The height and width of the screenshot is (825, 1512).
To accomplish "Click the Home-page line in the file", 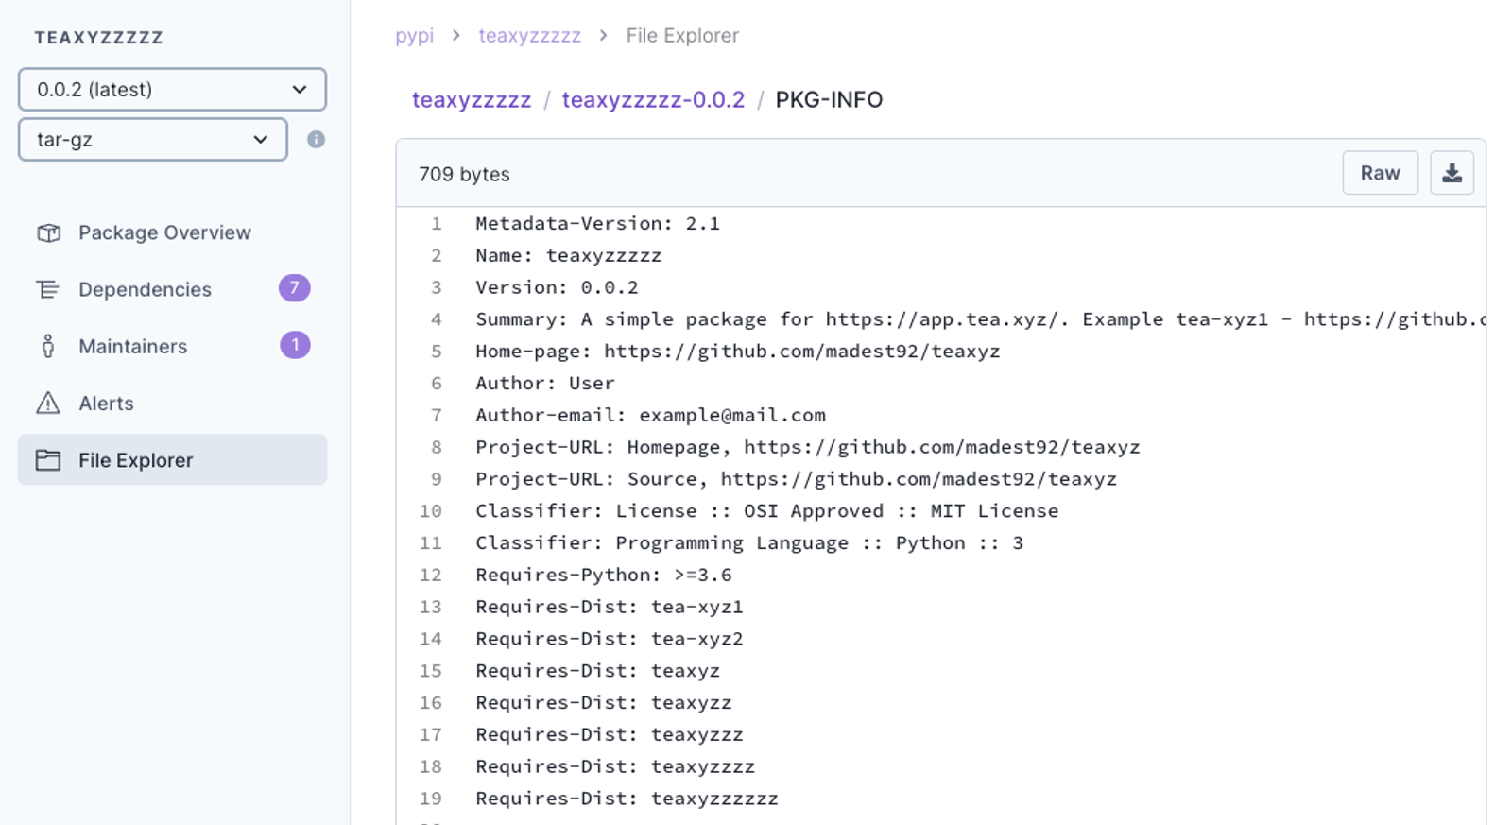I will (737, 352).
